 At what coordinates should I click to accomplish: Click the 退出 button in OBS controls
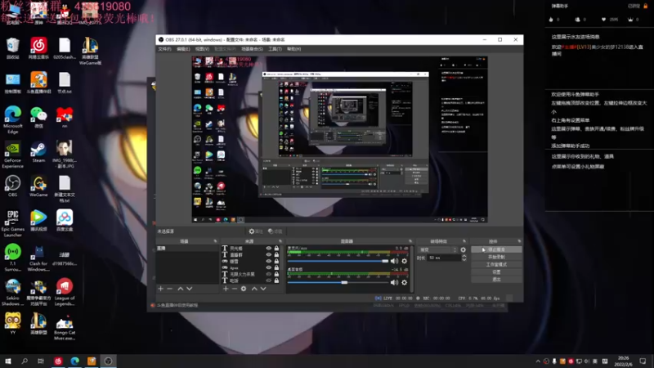(x=496, y=280)
